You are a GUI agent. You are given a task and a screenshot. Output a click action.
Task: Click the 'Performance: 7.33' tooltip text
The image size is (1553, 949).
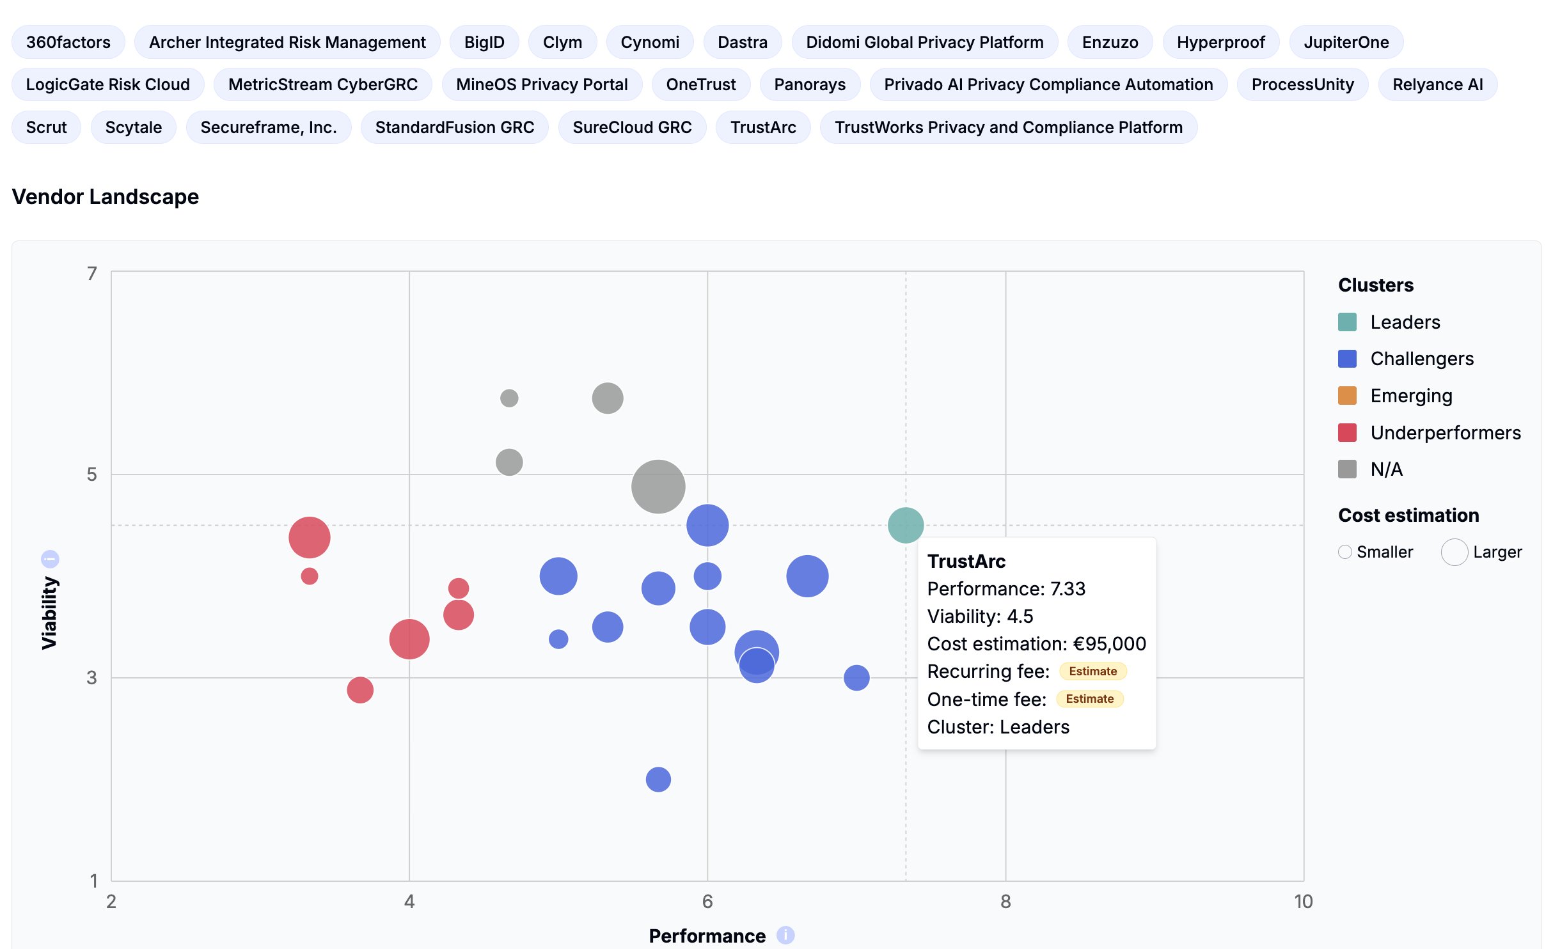tap(1006, 588)
